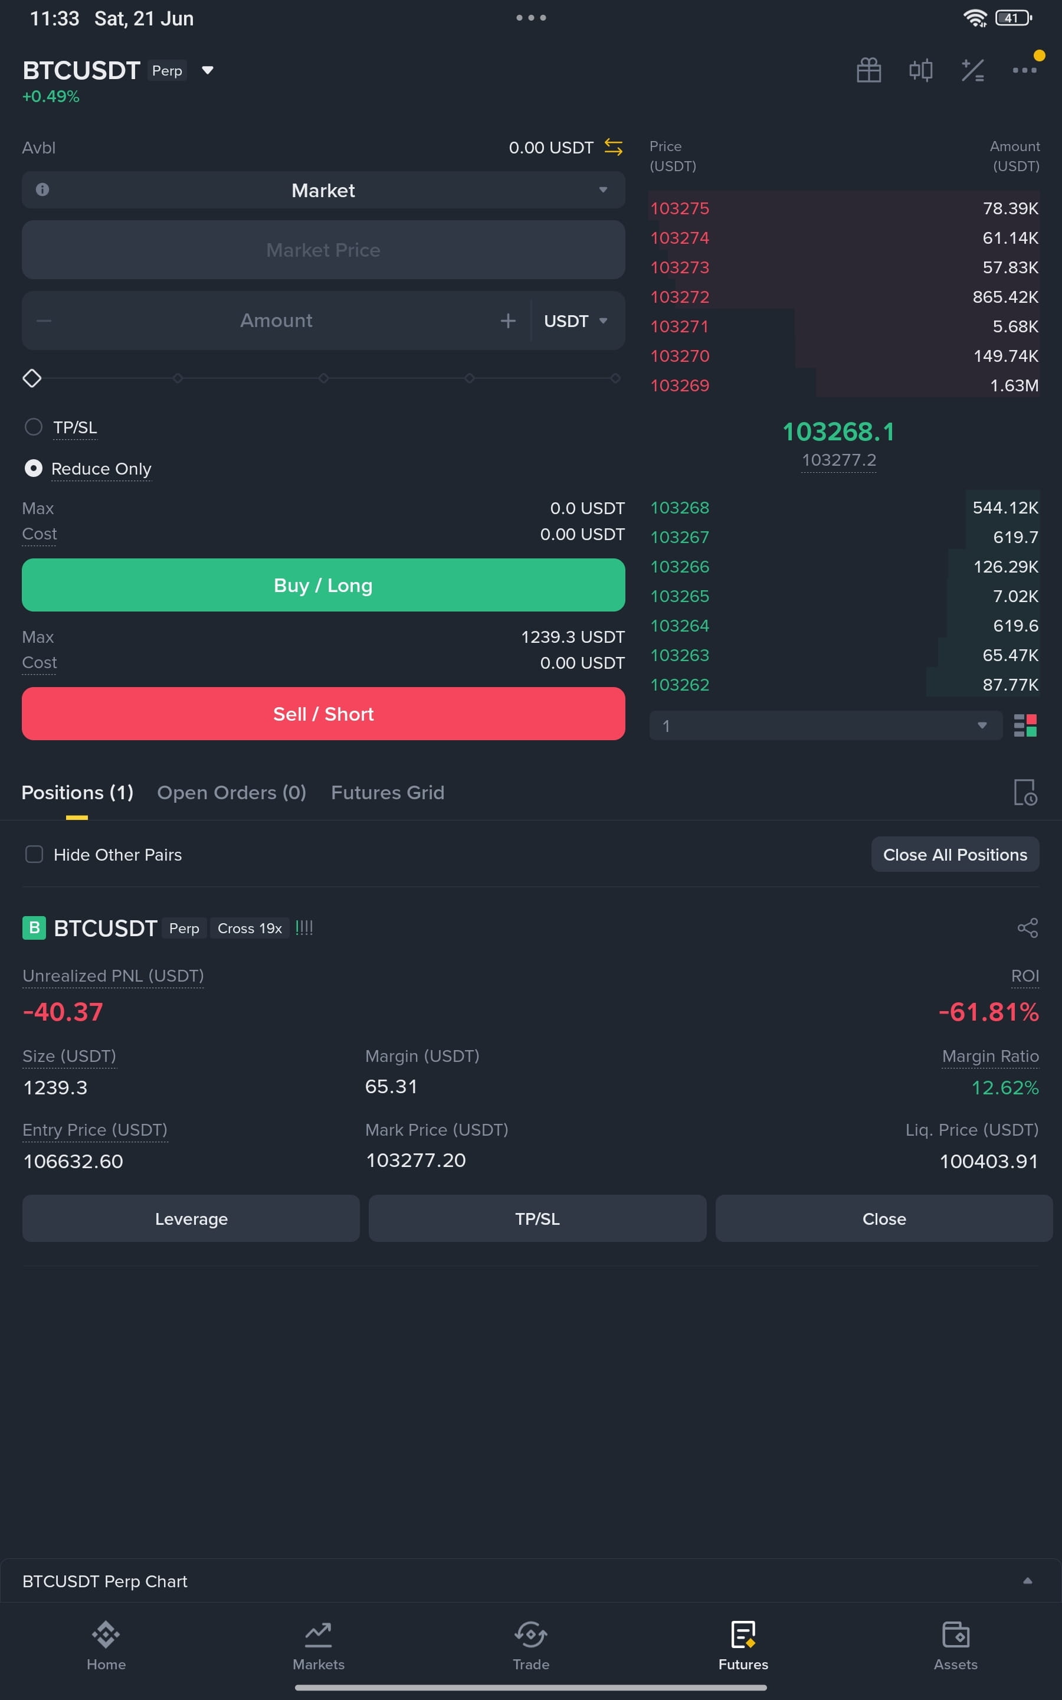Enable the TP/SL option

click(34, 427)
